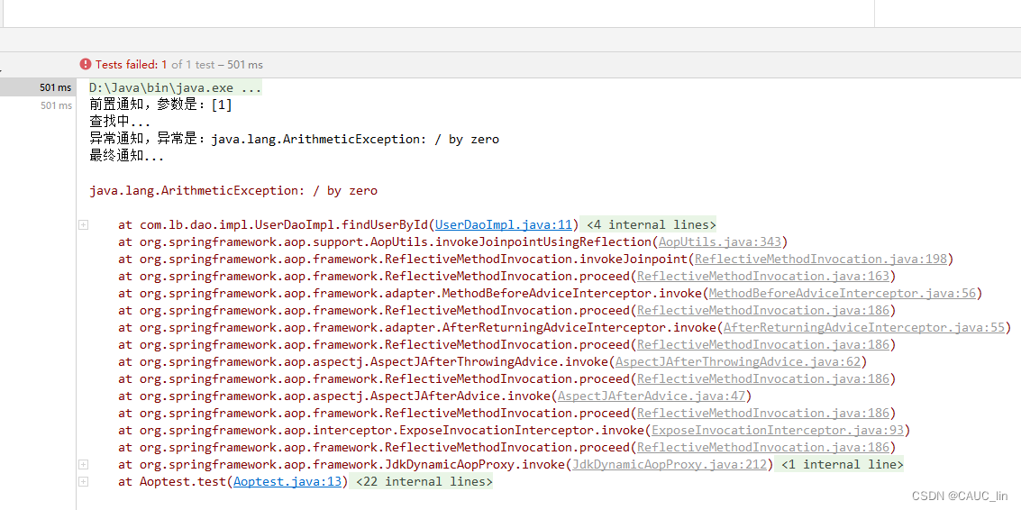Open the ExposeInvocationInterceptor.java:93 link
The height and width of the screenshot is (510, 1021).
778,430
